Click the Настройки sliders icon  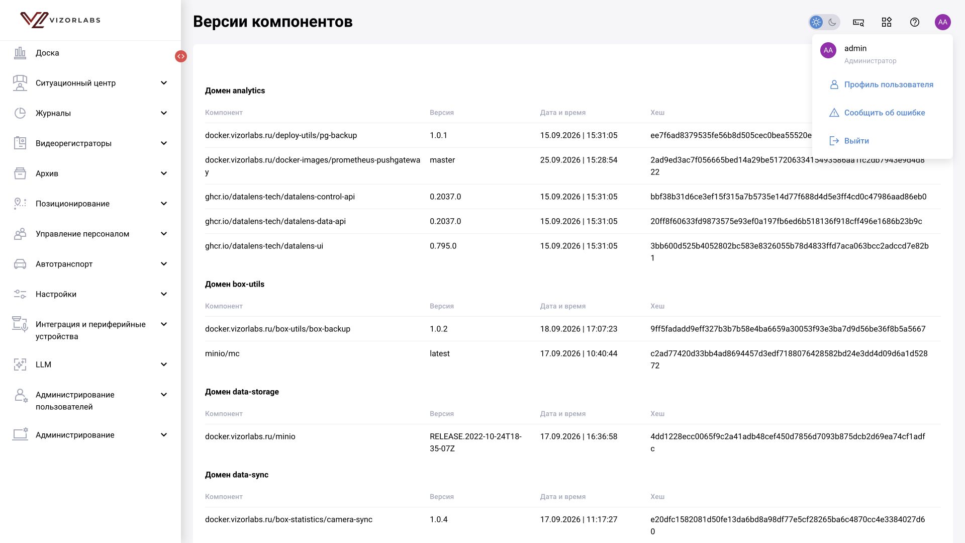pos(20,294)
